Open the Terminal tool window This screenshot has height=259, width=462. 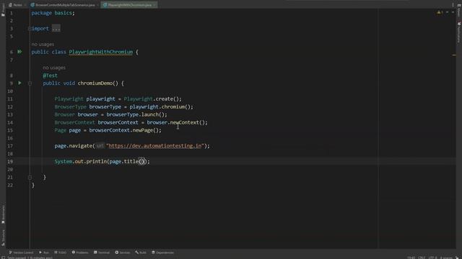[101, 253]
